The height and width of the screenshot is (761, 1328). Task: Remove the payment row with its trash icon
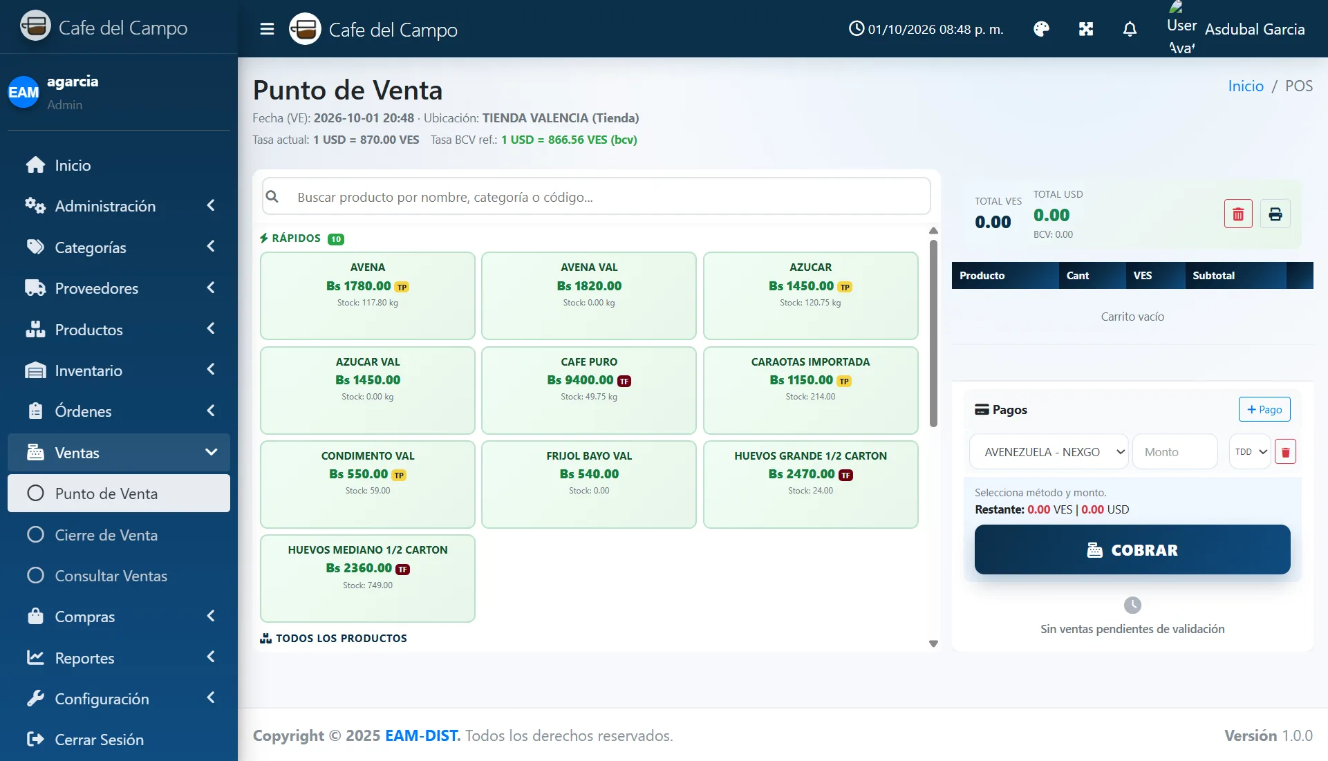[1285, 452]
